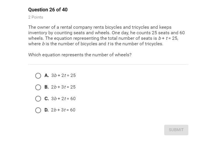216x148 pixels.
Task: Click the equation text 2b + 3t = 60
Action: tap(63, 110)
